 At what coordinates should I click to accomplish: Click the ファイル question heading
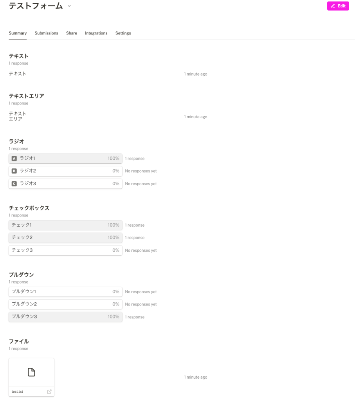pyautogui.click(x=19, y=341)
